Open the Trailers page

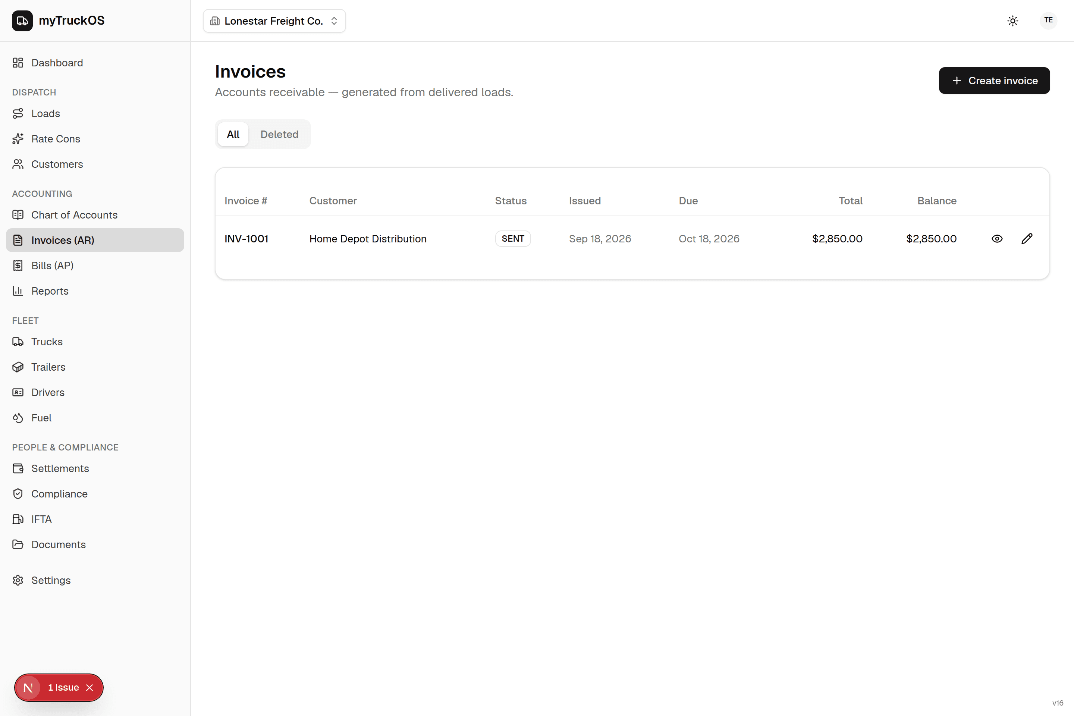tap(95, 367)
